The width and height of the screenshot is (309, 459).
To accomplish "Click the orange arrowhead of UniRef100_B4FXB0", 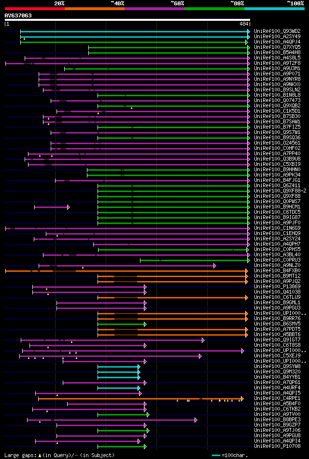I will point(247,271).
